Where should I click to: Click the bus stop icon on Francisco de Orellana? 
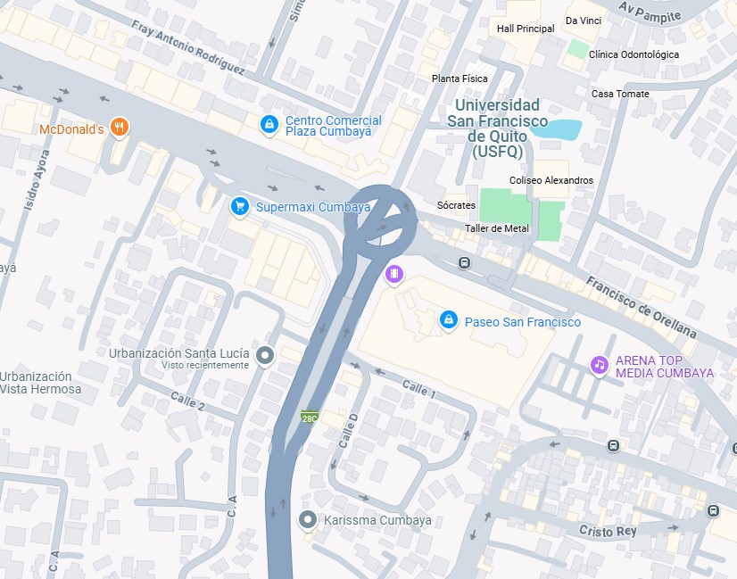coord(464,262)
